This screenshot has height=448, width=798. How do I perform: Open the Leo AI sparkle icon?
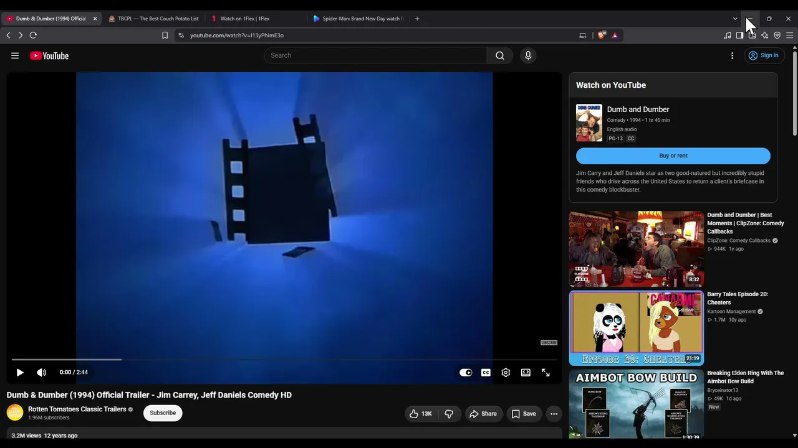point(764,35)
